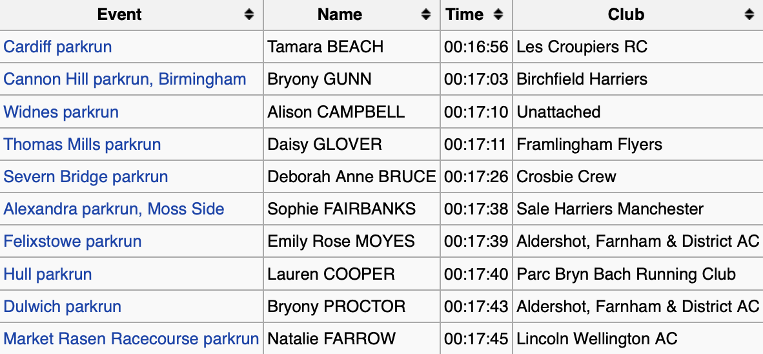Viewport: 763px width, 354px height.
Task: Click the Name column header text
Action: tap(340, 15)
